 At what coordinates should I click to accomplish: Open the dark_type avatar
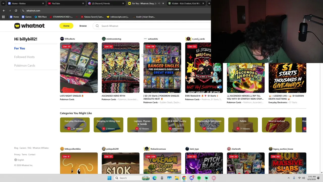tap(187, 149)
